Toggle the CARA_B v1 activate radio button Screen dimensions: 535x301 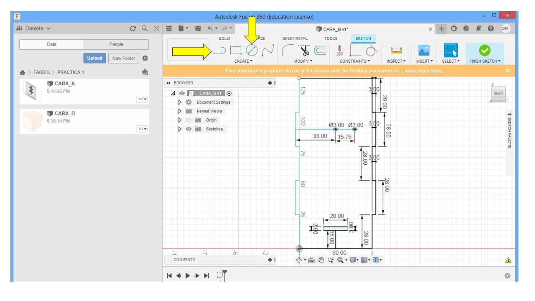point(229,93)
